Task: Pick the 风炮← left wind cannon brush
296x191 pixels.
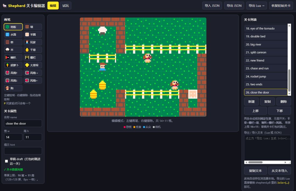Action: pos(33,81)
